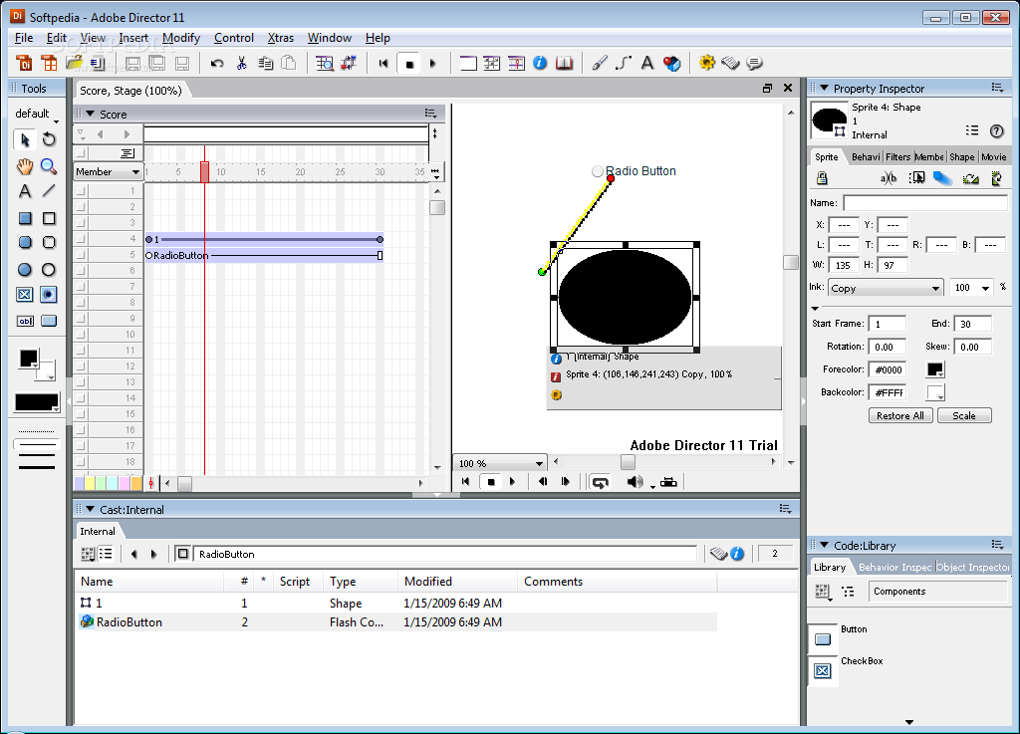Select the RadioButton cast member row
Viewport: 1020px width, 734px height.
pyautogui.click(x=396, y=622)
